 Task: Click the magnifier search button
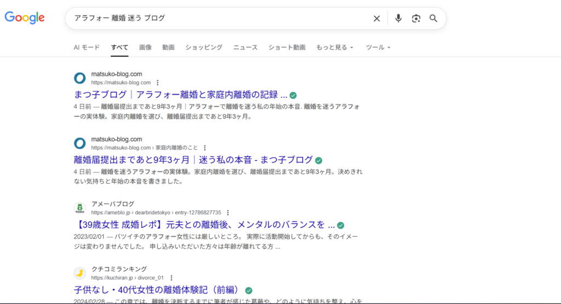click(433, 18)
